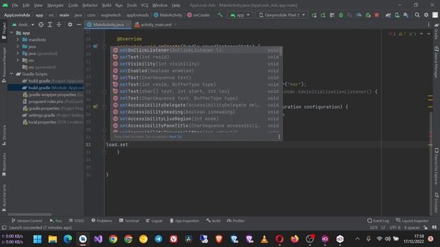
Task: Click the Sync Project with Gradle icon
Action: 388,15
